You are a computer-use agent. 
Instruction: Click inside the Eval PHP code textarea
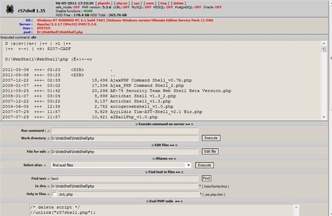pyautogui.click(x=162, y=210)
